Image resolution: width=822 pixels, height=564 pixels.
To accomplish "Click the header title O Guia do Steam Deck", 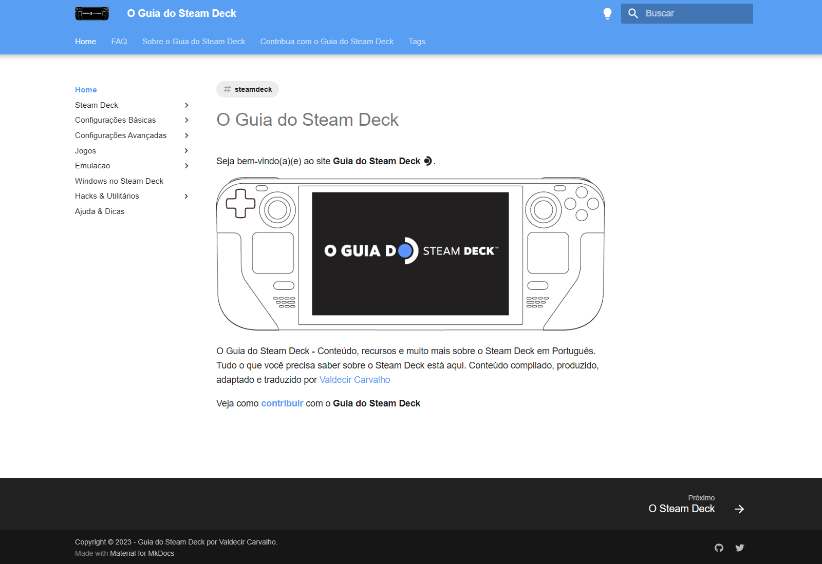I will coord(181,13).
